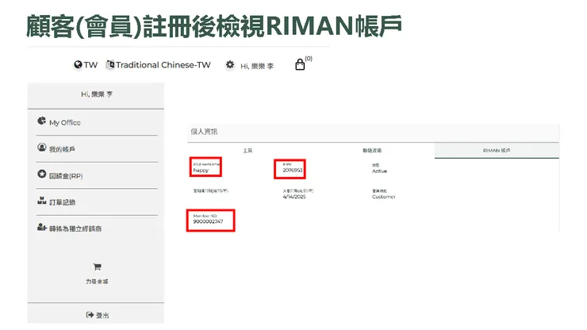This screenshot has height=330, width=587.
Task: Click the 我的帳戶 user profile icon
Action: [41, 148]
